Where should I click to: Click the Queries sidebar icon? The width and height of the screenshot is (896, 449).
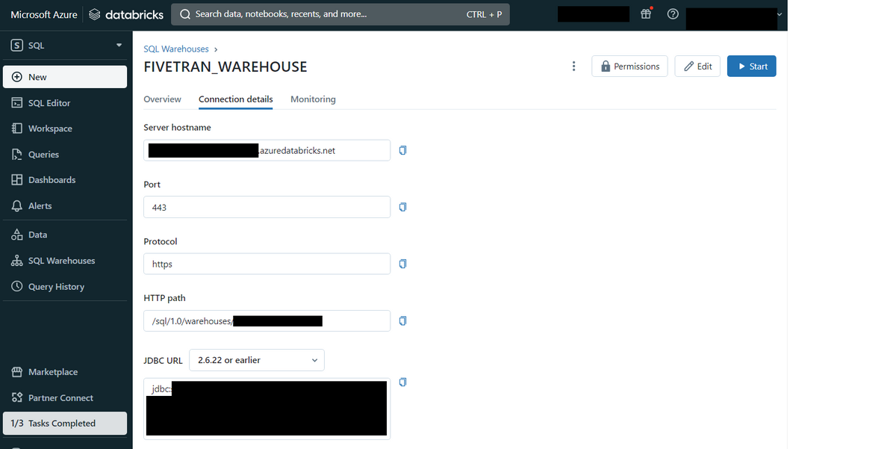click(16, 155)
